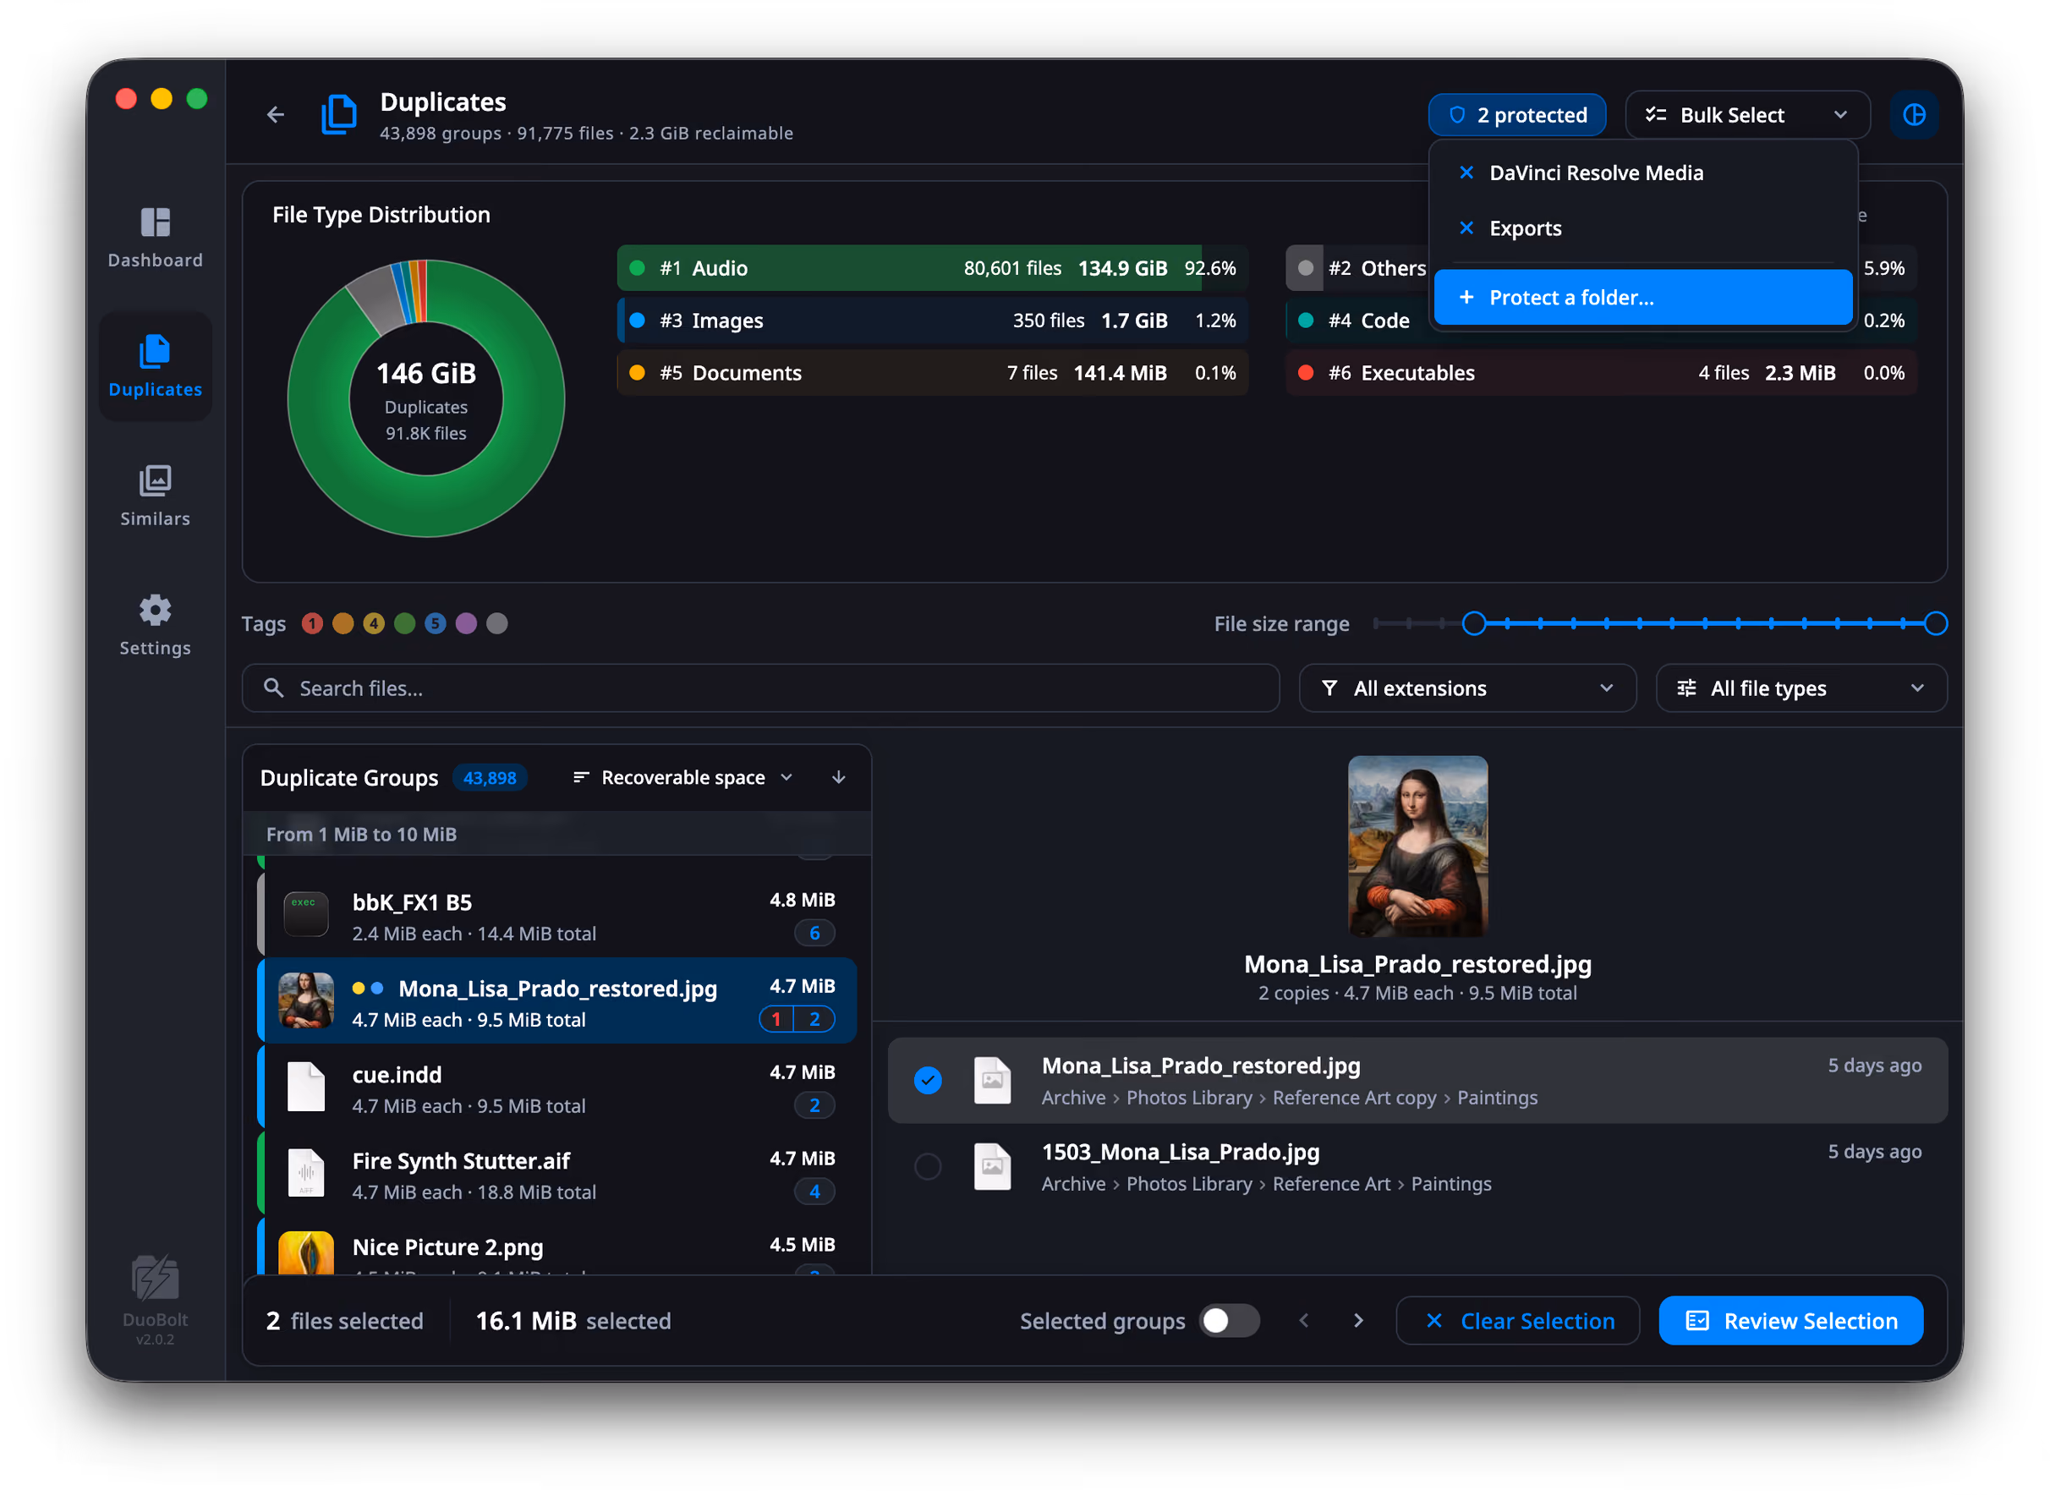Viewport: 2050px width, 1496px height.
Task: Click the image file icon for 1503_Mona_Lisa_Prado.jpg
Action: 992,1167
